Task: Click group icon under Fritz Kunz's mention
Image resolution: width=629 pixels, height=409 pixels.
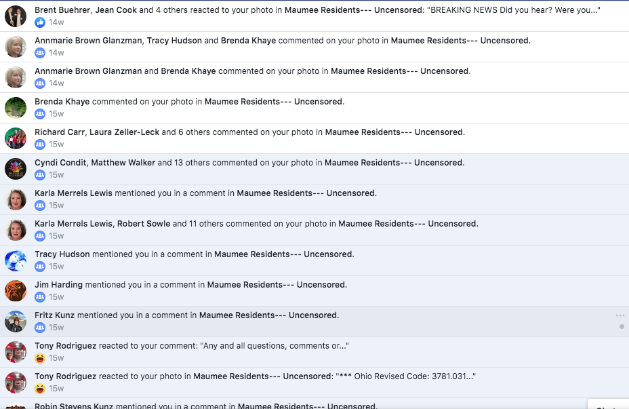Action: pos(40,328)
